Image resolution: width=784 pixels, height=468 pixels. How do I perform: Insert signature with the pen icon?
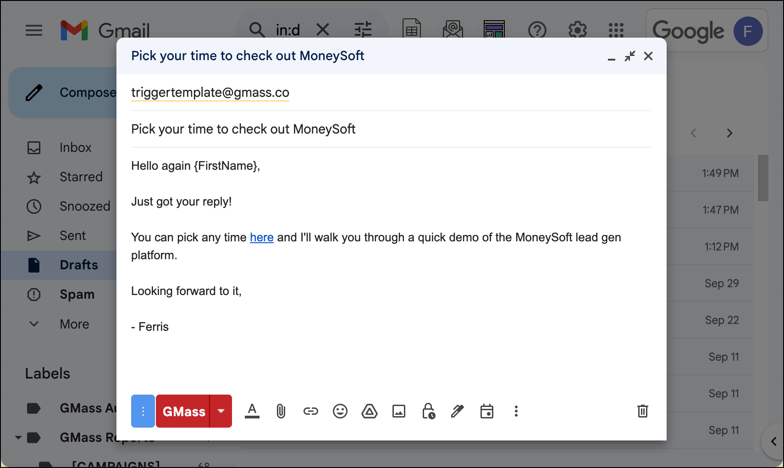(457, 411)
